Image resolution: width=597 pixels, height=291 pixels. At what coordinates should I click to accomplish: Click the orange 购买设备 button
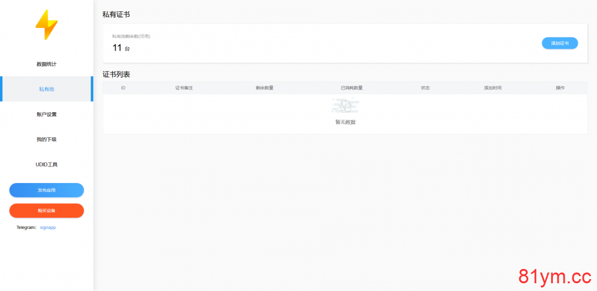click(47, 210)
